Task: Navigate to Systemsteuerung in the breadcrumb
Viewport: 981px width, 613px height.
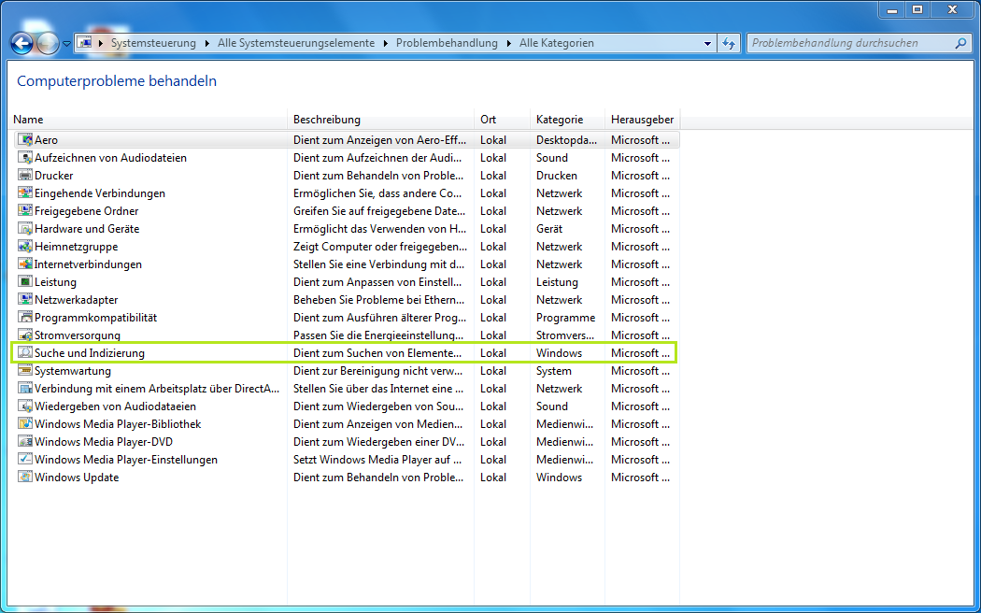Action: pyautogui.click(x=153, y=43)
